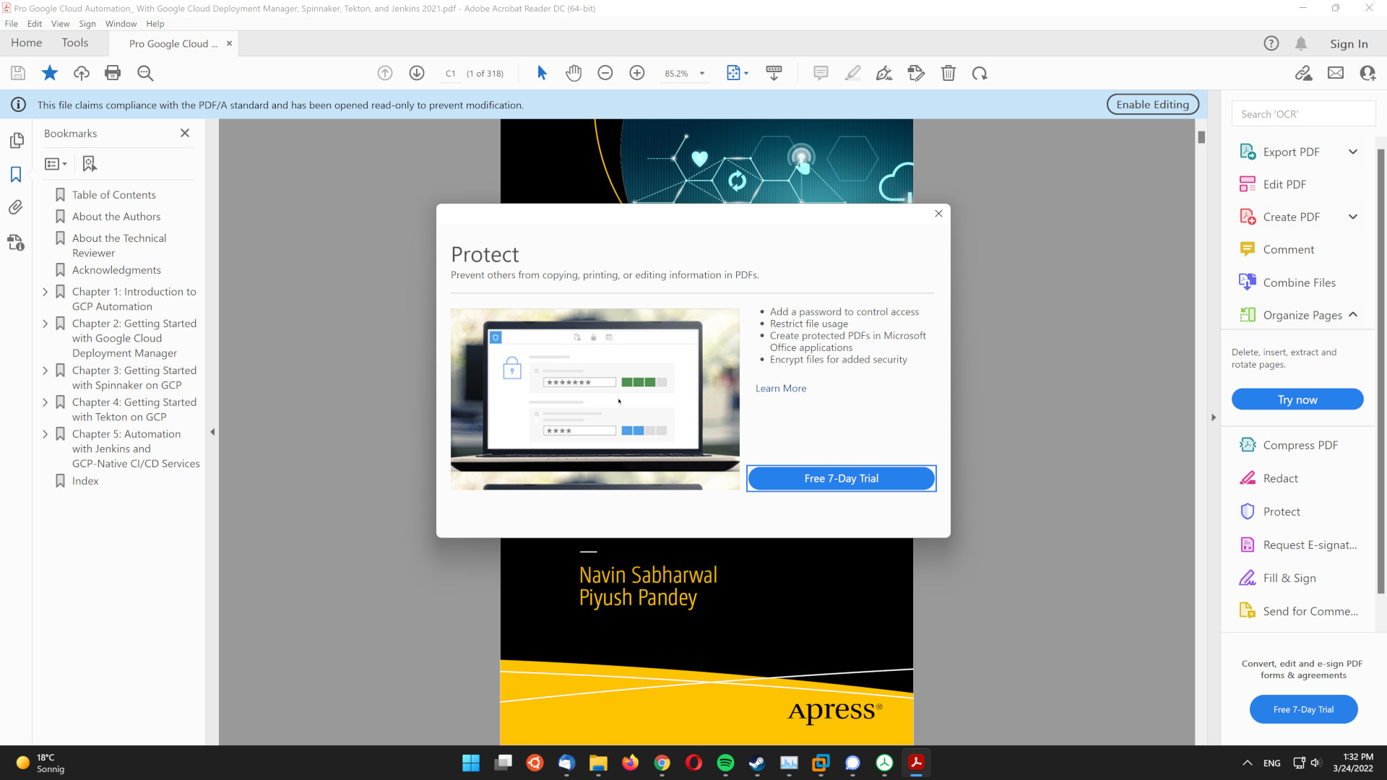The image size is (1387, 780).
Task: Click Free 7-Day Trial in Protect dialog
Action: [x=842, y=478]
